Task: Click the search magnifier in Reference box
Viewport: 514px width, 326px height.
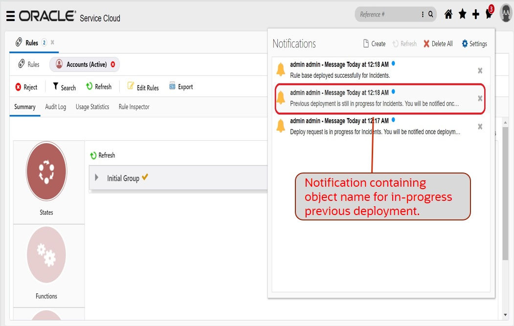Action: pyautogui.click(x=431, y=15)
